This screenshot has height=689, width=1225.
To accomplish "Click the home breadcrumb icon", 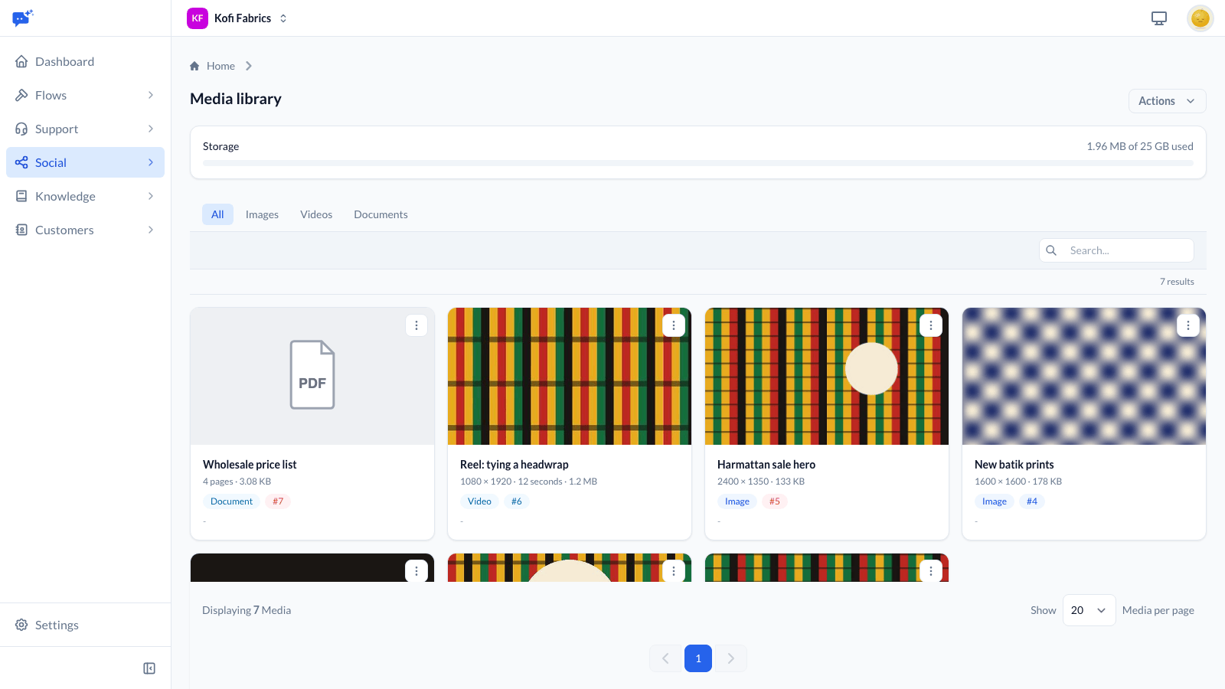I will click(x=194, y=66).
